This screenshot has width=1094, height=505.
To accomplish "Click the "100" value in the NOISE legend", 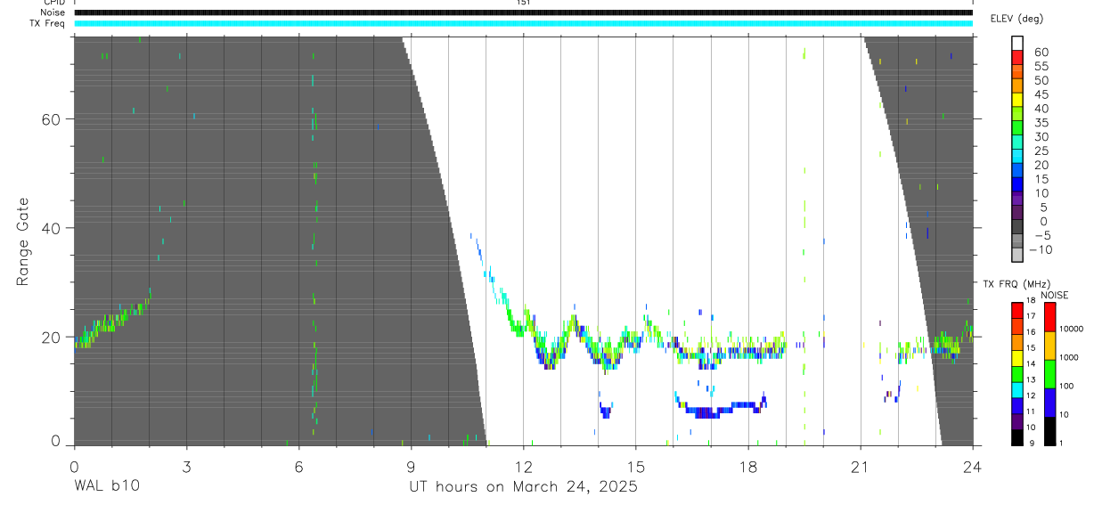I will 1066,386.
